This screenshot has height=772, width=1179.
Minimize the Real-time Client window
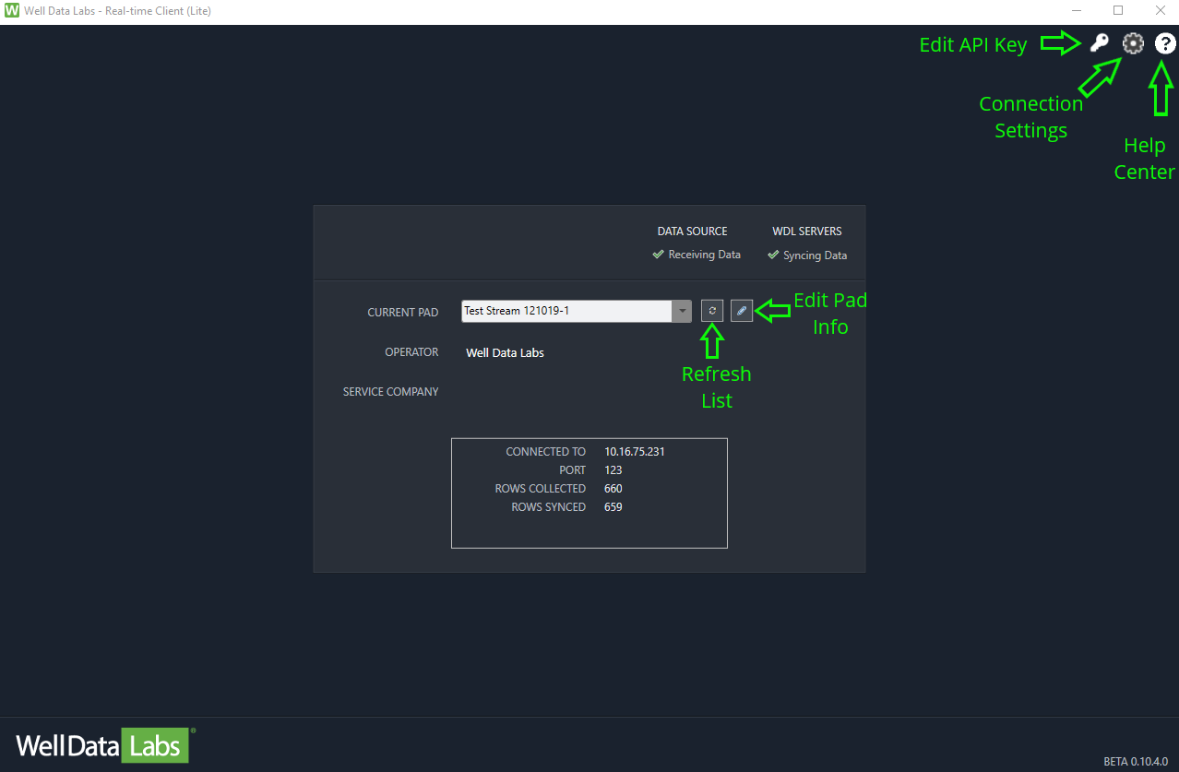[1077, 11]
